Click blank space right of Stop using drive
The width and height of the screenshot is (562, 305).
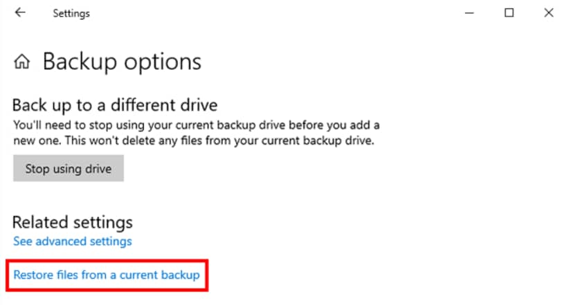pos(277,169)
